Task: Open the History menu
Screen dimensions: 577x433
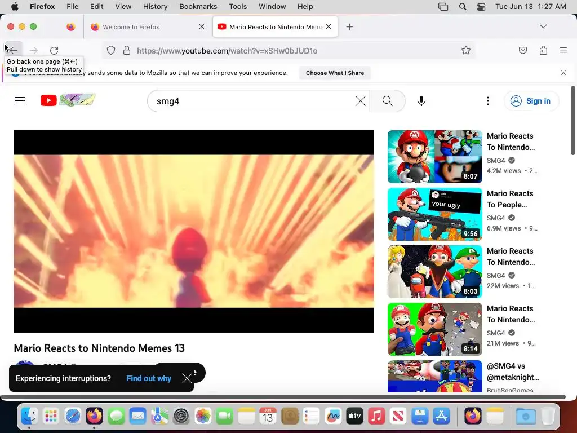Action: [x=155, y=7]
